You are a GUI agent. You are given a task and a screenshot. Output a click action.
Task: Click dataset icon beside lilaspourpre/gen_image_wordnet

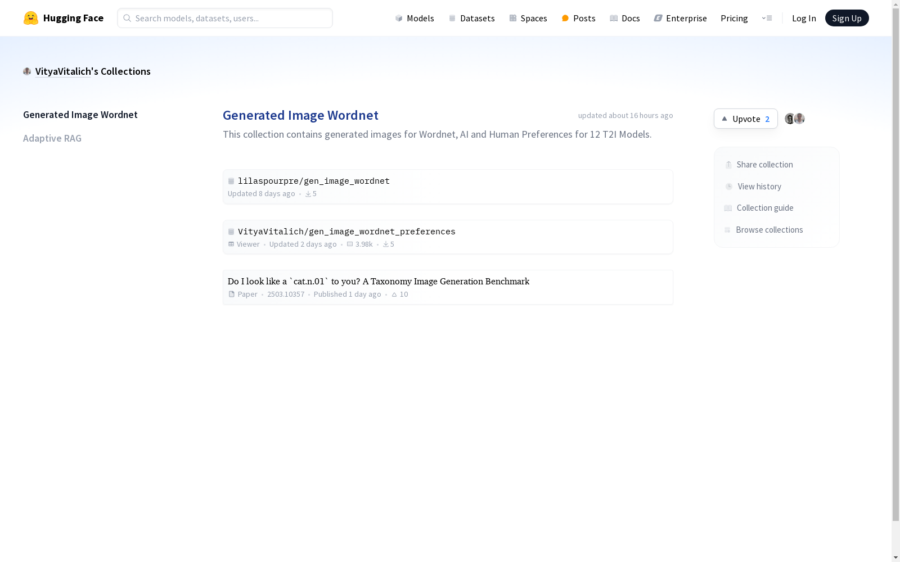pyautogui.click(x=231, y=181)
